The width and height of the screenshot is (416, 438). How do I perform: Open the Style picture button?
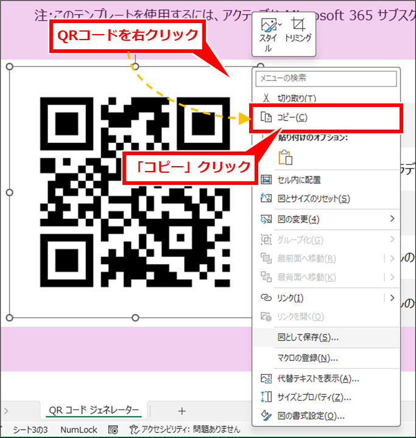click(268, 34)
